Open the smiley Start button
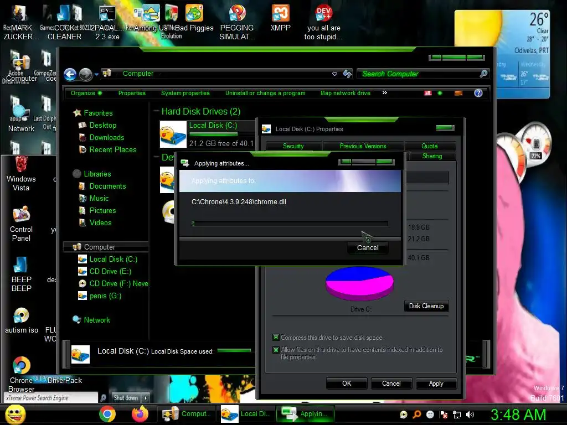Screen dimensions: 567x425 [x=15, y=414]
